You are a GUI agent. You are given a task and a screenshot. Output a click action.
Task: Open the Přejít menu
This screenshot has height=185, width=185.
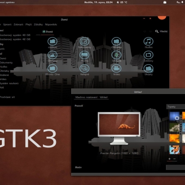[x=29, y=25]
